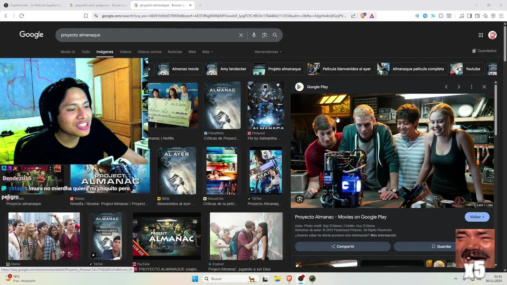Image resolution: width=507 pixels, height=285 pixels.
Task: Expand the Más dropdown
Action: point(208,52)
